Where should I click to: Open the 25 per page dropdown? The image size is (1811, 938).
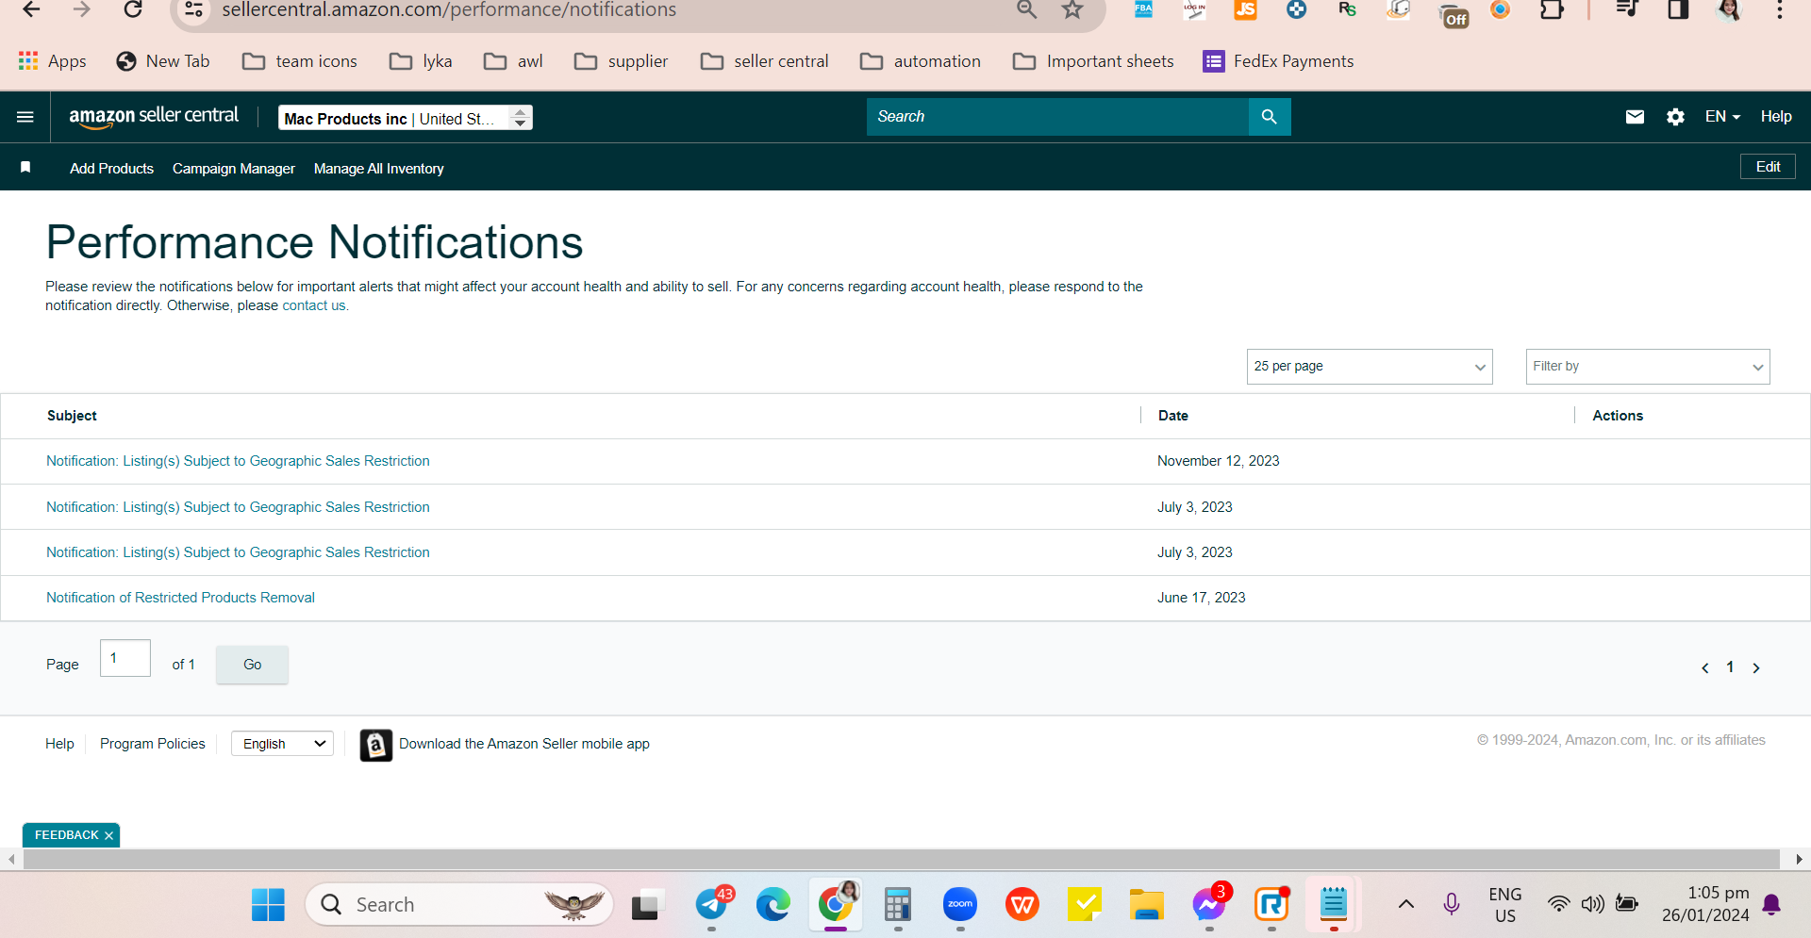pos(1370,367)
